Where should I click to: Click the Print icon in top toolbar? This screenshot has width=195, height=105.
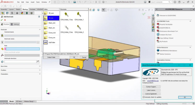(74, 2)
